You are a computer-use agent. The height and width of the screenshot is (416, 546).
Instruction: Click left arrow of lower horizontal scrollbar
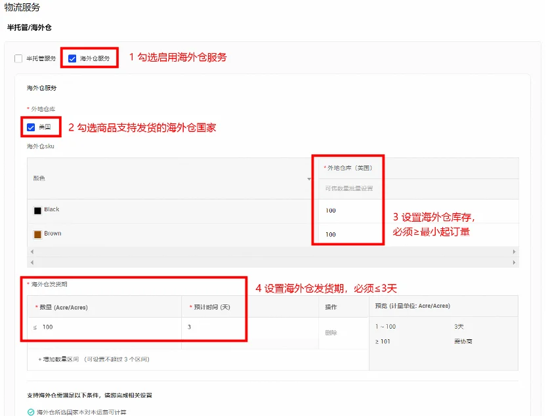coord(30,262)
